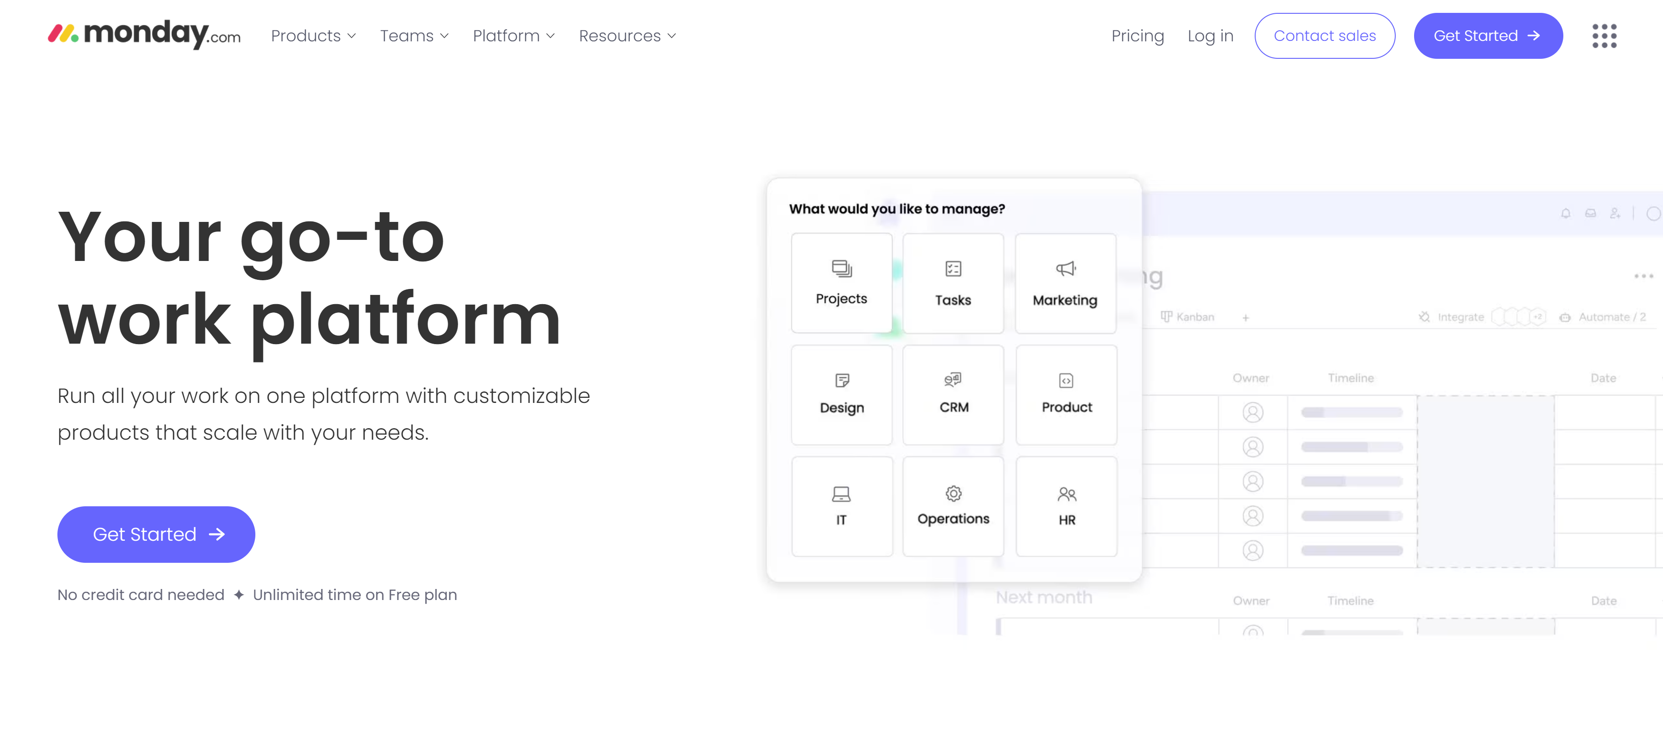Image resolution: width=1663 pixels, height=753 pixels.
Task: Select the Design tile
Action: click(841, 395)
